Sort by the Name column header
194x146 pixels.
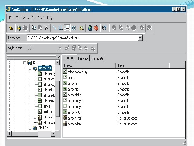(89, 66)
